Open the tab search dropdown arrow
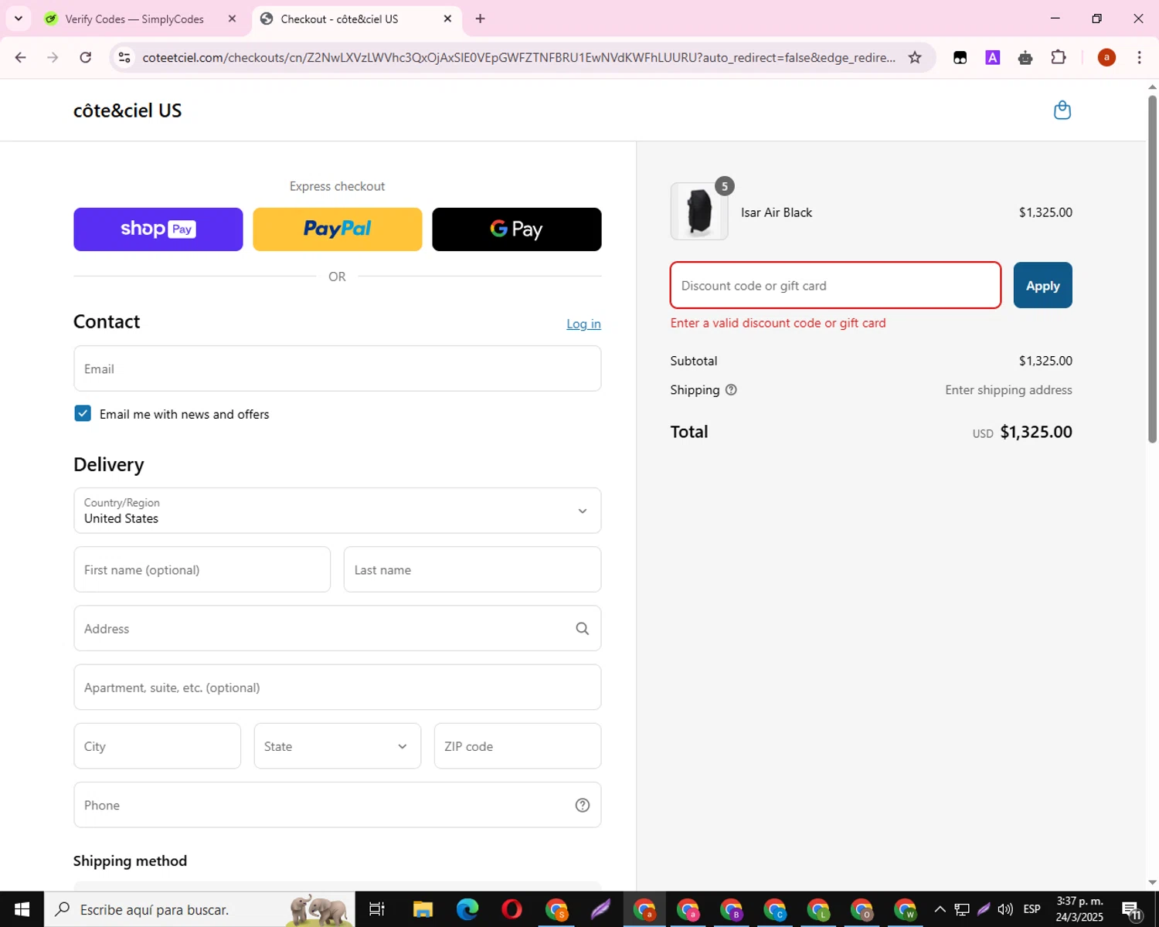 pyautogui.click(x=18, y=19)
